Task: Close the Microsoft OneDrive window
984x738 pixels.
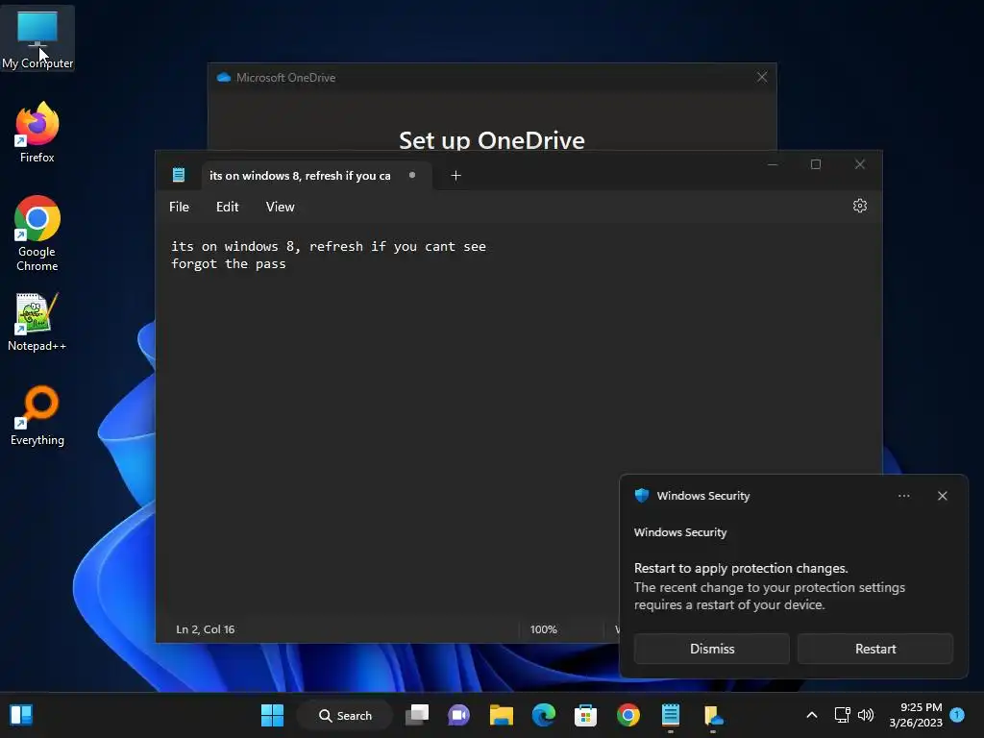Action: click(x=762, y=77)
